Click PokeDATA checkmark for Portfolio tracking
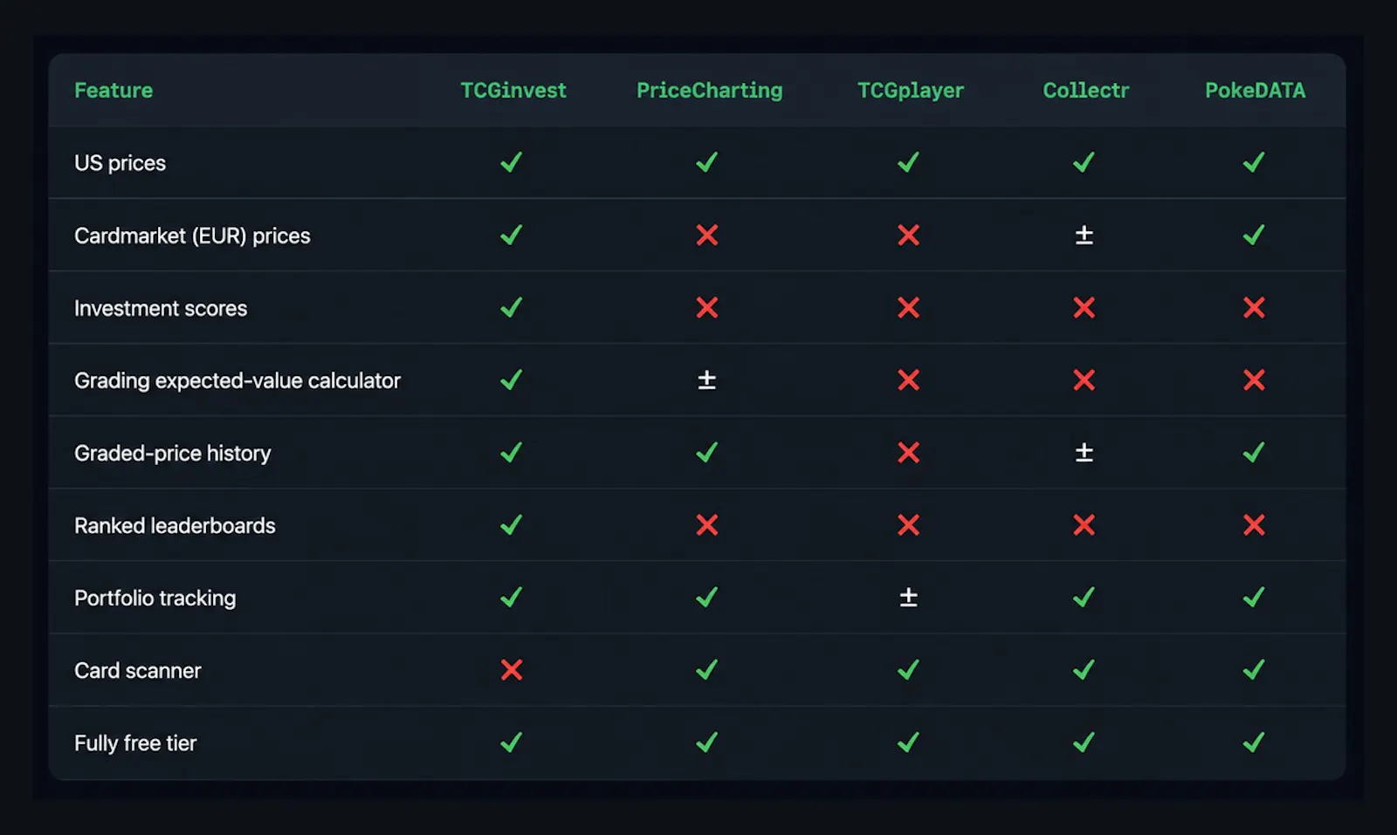 pos(1254,597)
